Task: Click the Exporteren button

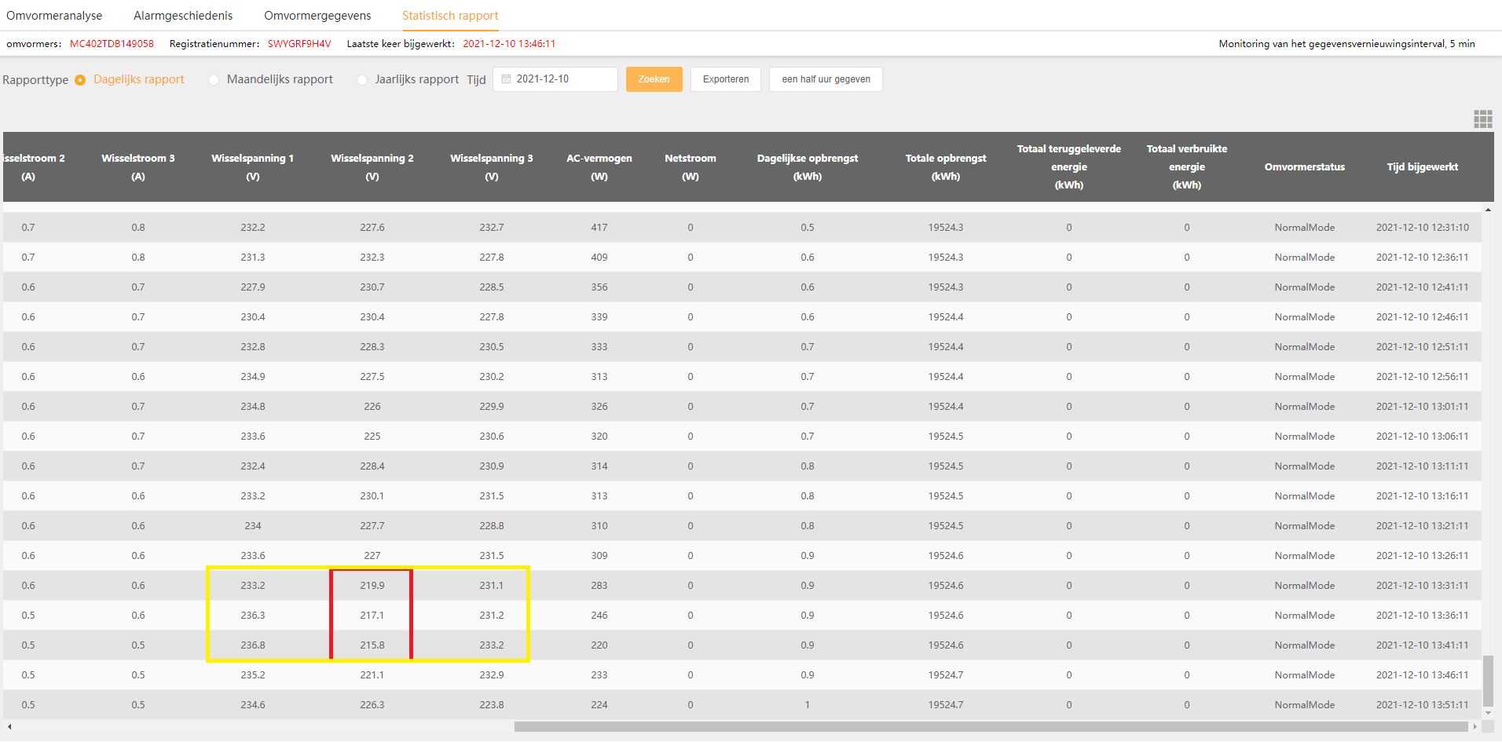Action: point(726,79)
